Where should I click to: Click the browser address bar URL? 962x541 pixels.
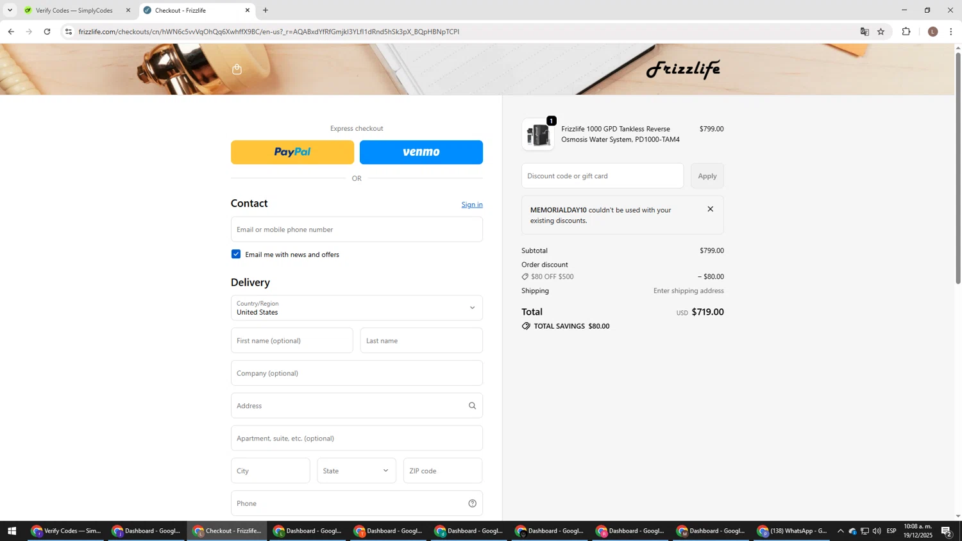pos(269,31)
